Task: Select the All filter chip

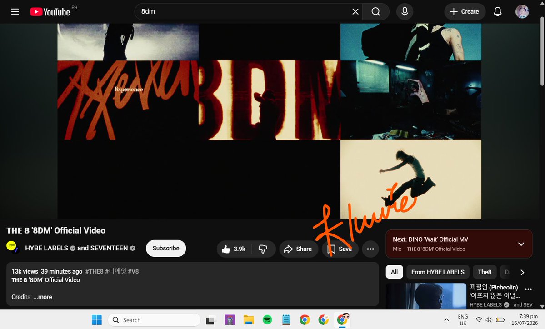Action: (394, 272)
